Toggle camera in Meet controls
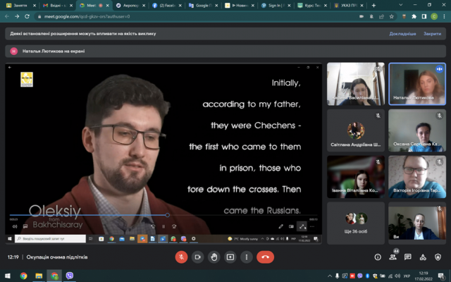 coord(197,257)
